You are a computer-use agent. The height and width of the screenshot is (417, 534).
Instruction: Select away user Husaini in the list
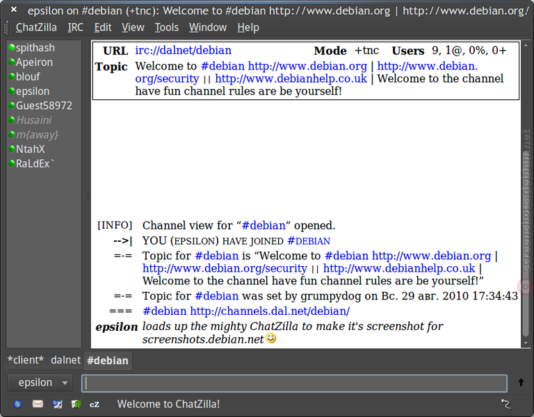pyautogui.click(x=44, y=120)
